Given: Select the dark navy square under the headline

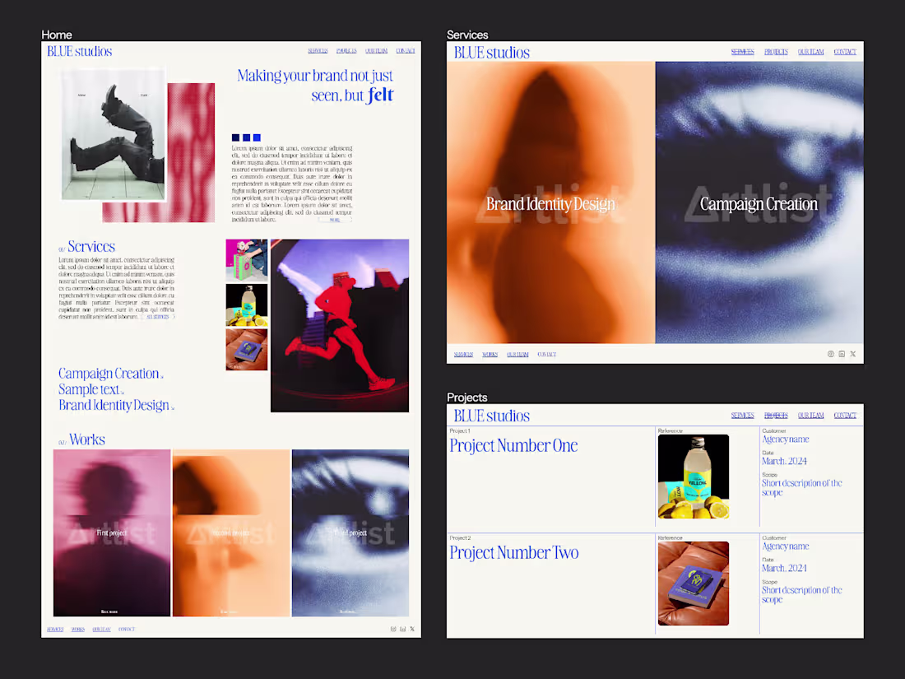Looking at the screenshot, I should [x=235, y=137].
